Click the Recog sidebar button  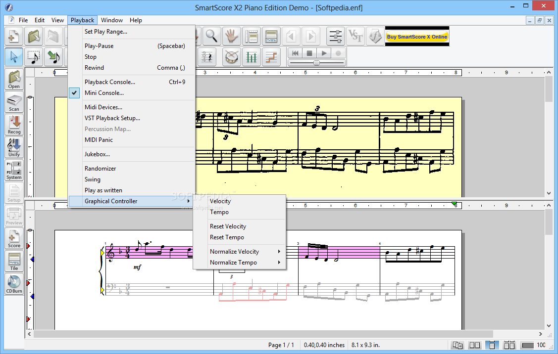[14, 125]
